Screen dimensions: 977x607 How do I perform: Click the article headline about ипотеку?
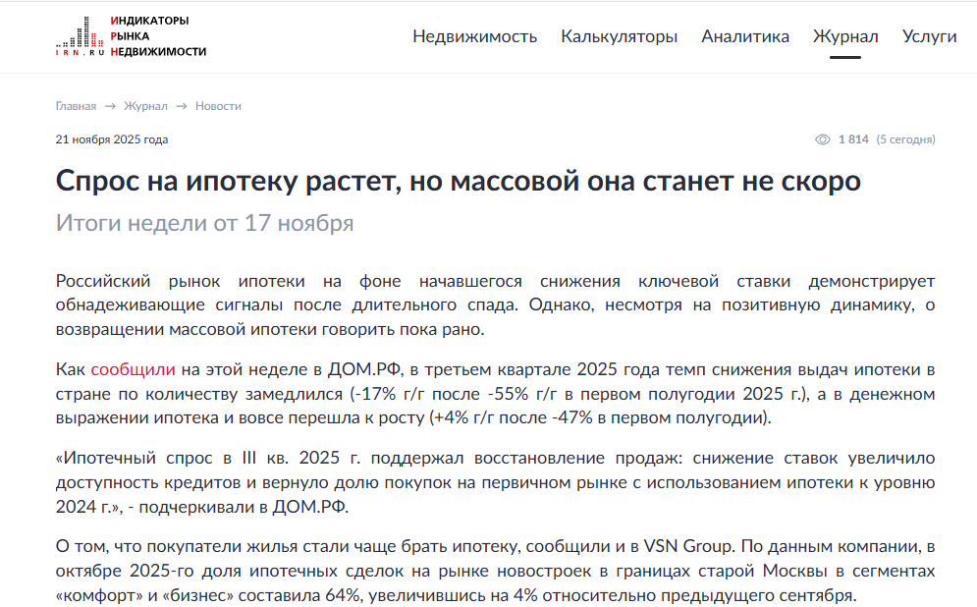[x=458, y=181]
